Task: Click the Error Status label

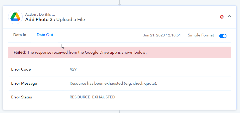Action: tap(21, 97)
